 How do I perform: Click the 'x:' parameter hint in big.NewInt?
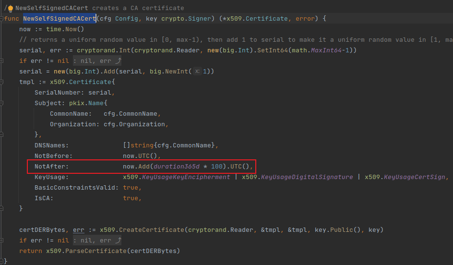coord(197,72)
